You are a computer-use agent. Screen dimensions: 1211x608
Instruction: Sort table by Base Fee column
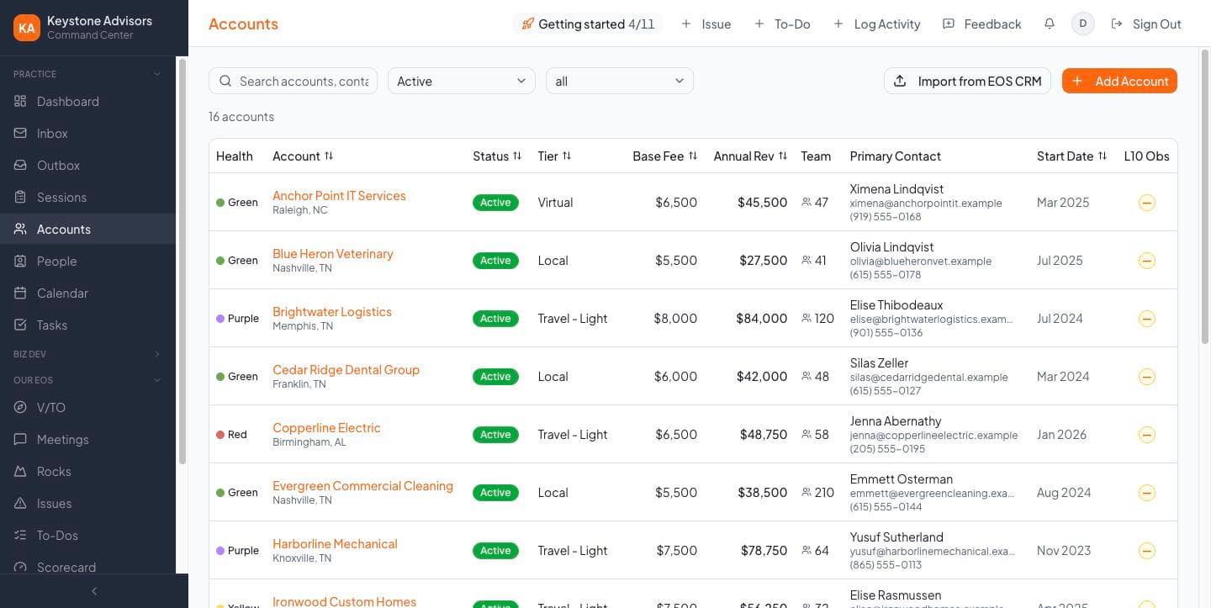[x=665, y=156]
